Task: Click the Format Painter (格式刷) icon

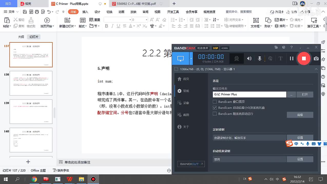Action: [31, 20]
